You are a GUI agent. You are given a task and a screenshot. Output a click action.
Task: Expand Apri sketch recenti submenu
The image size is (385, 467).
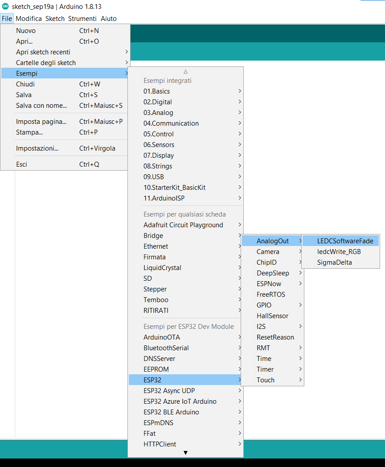coord(65,52)
